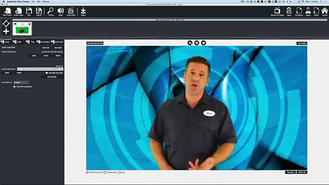The width and height of the screenshot is (329, 185).
Task: Click the Un-Register document icon
Action: (299, 12)
